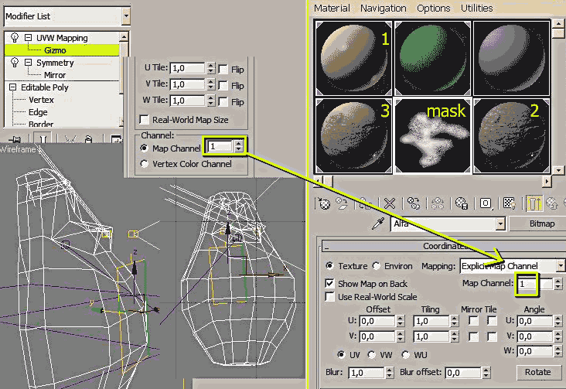Click the U Offset input field
Viewport: 566px width, 389px height.
pyautogui.click(x=377, y=321)
